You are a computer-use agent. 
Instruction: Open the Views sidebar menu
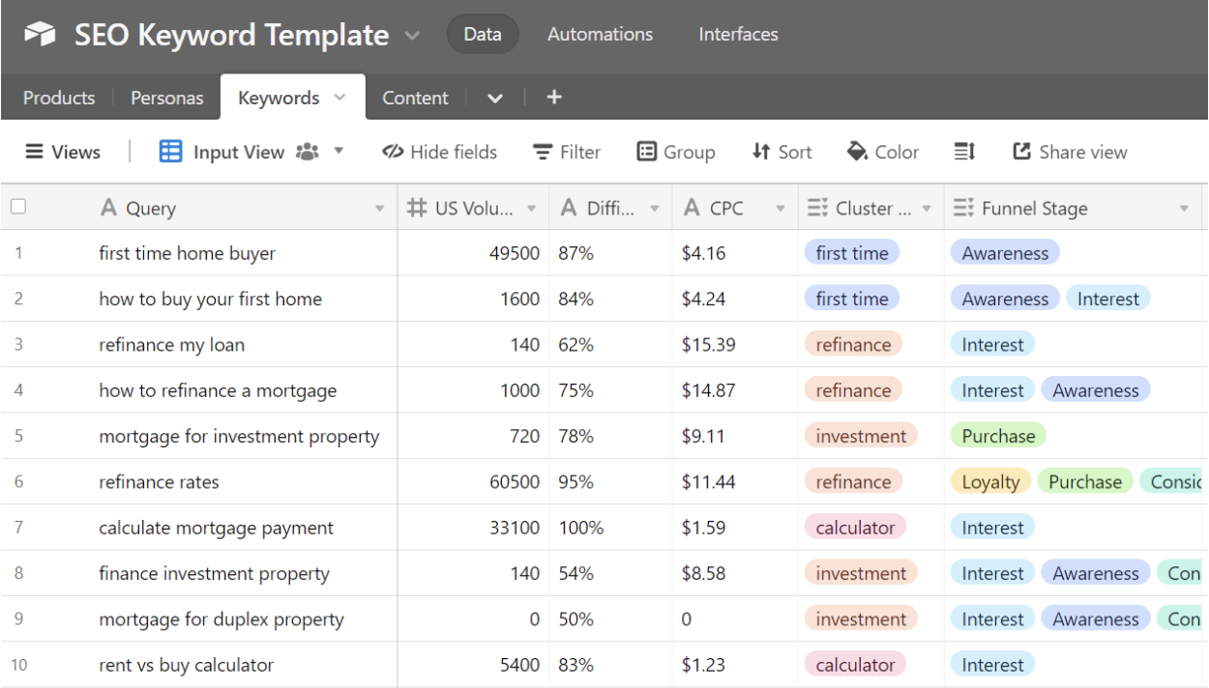tap(64, 152)
